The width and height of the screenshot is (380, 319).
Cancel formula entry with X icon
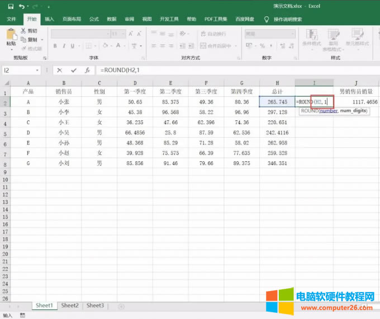click(x=60, y=71)
